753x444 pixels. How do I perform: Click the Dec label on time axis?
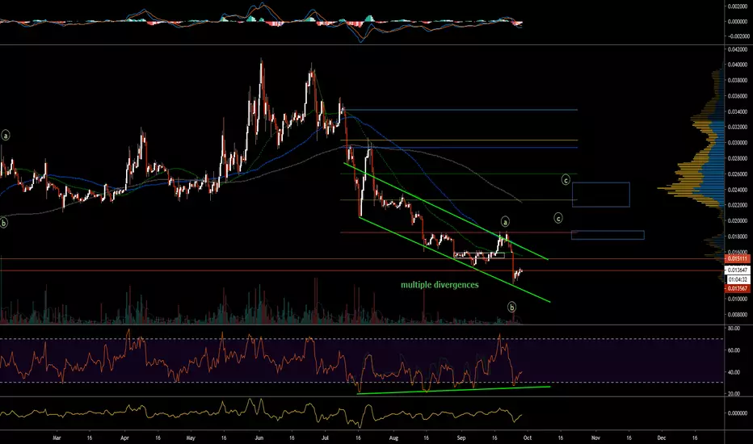click(661, 438)
